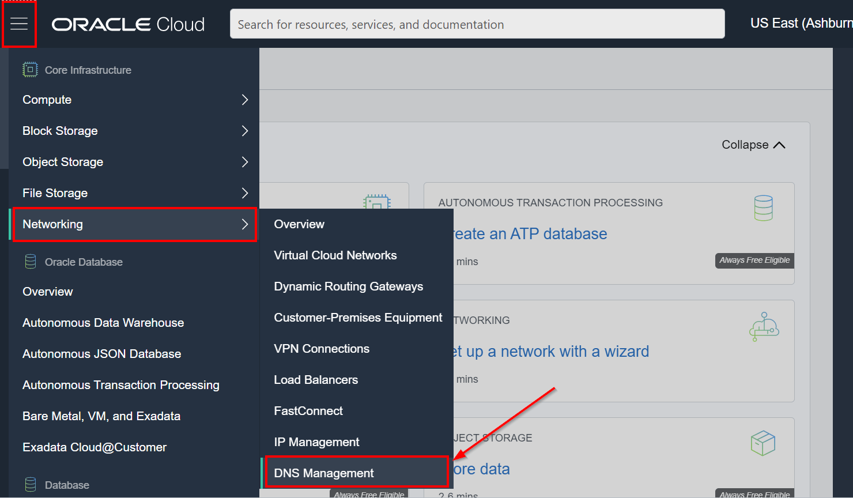Open Autonomous Data Warehouse menu item
853x498 pixels.
pos(103,322)
